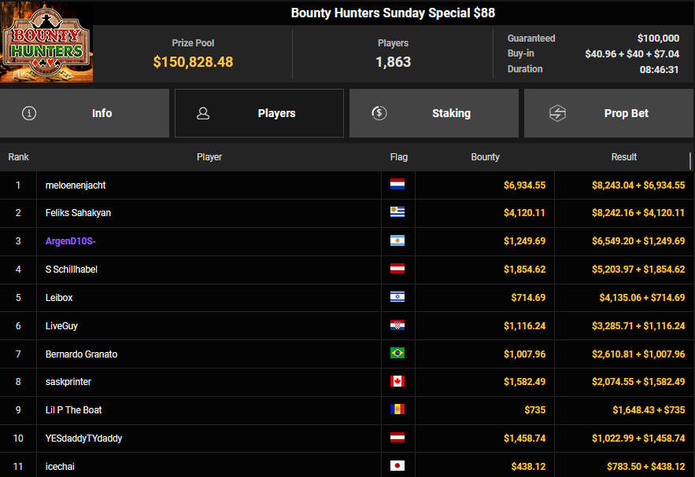Click the Argentina flag beside ArgenD10S-

pyautogui.click(x=397, y=241)
